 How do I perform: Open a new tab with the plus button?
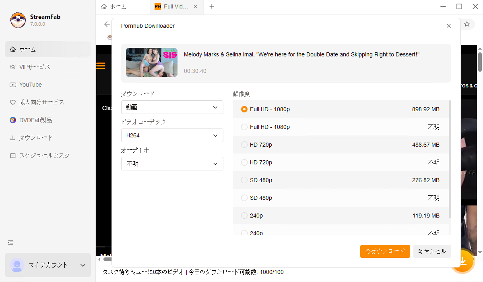click(212, 6)
